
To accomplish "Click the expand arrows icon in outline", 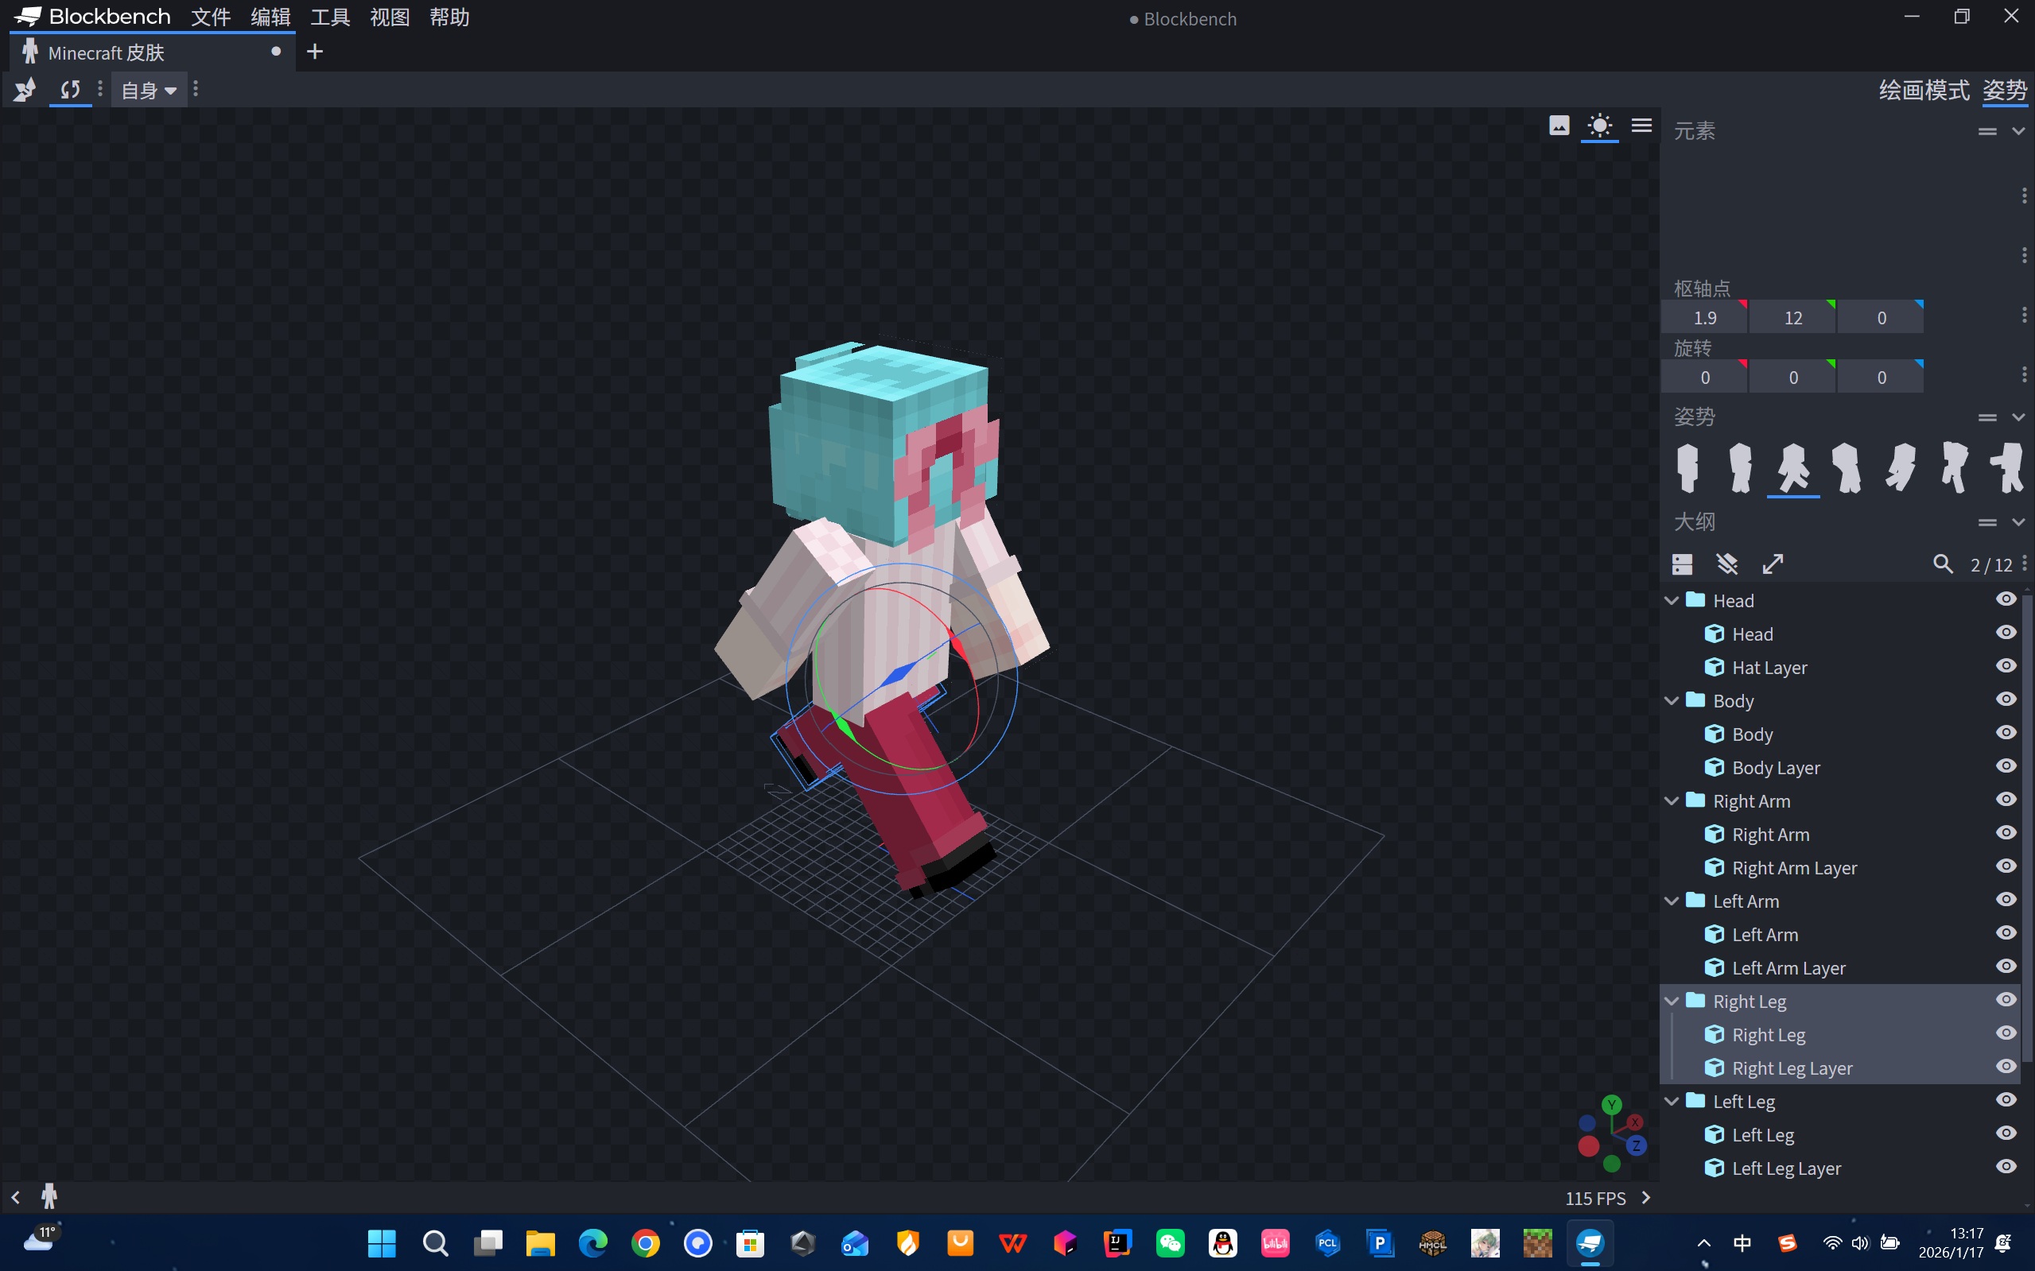I will [x=1773, y=564].
